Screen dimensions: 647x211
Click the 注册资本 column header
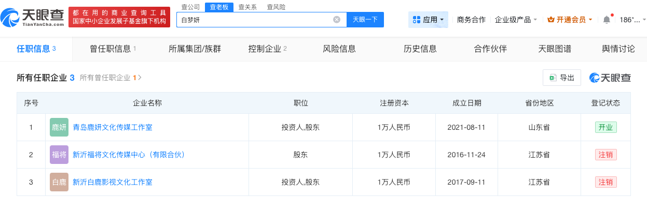coord(394,103)
